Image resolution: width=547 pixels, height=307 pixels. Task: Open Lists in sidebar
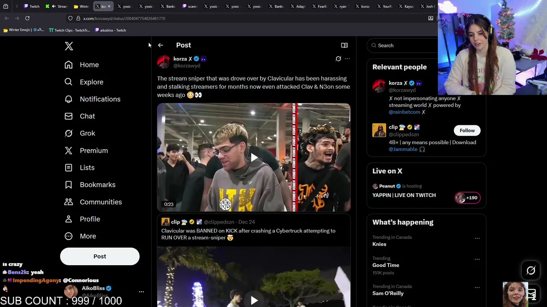pos(79,168)
